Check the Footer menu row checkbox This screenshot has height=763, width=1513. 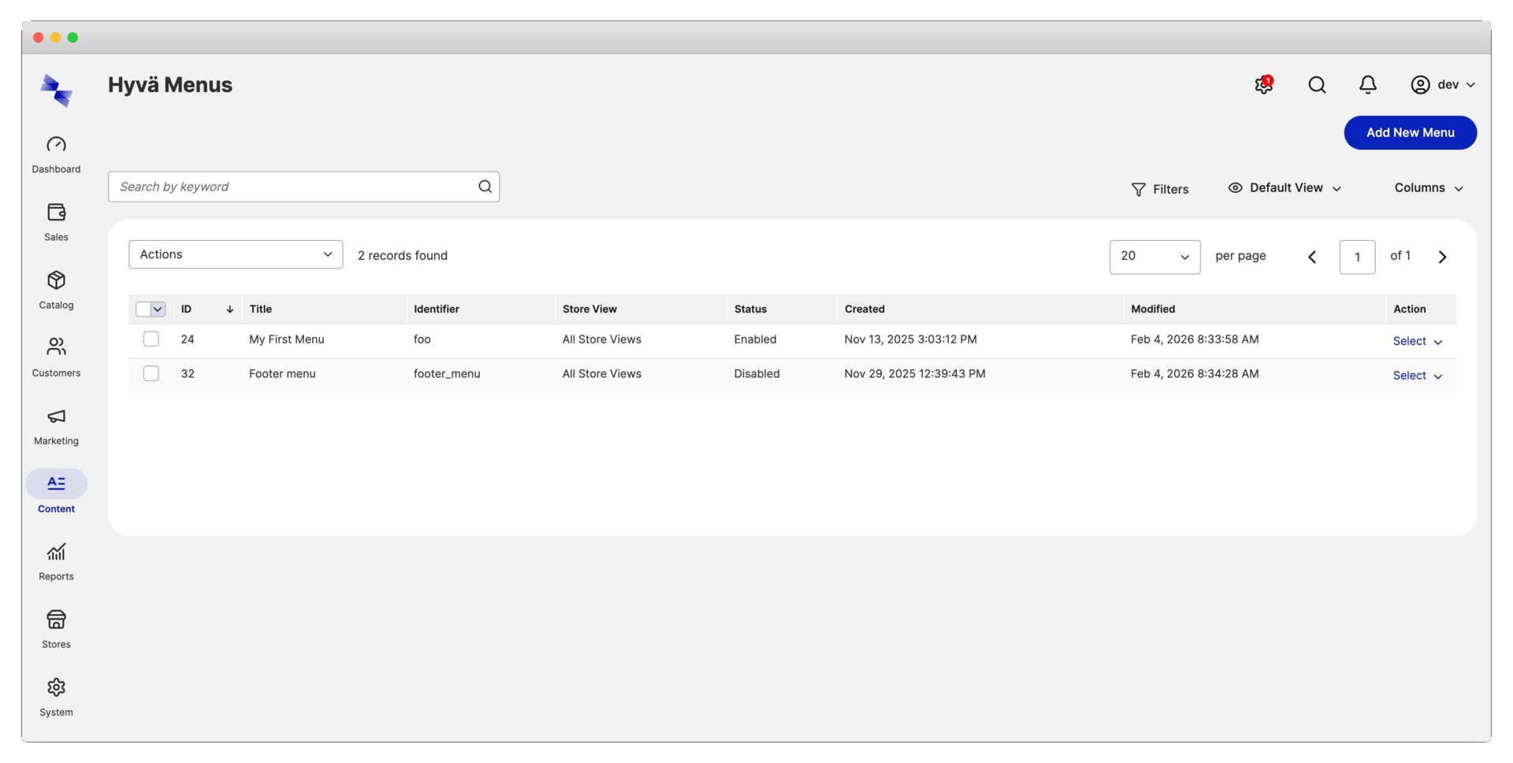pyautogui.click(x=151, y=373)
